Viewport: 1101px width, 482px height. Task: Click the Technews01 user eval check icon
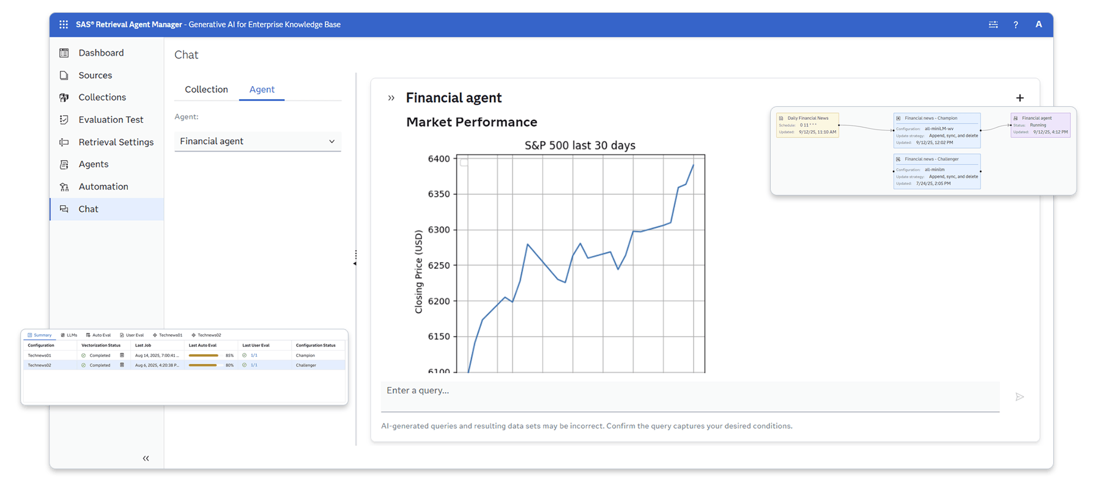coord(245,355)
